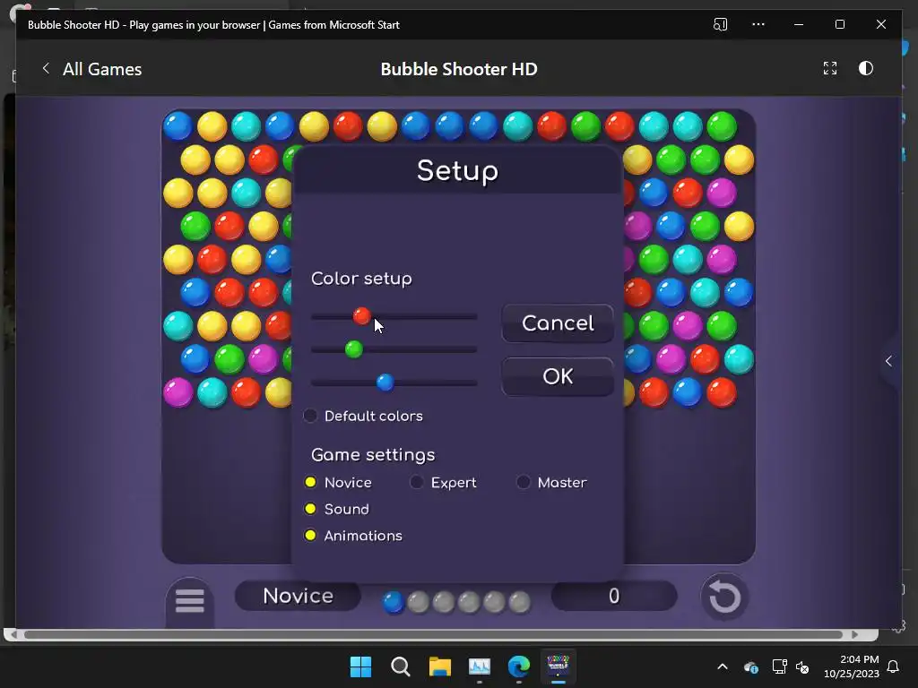
Task: Open the clock showing 2:04 PM
Action: click(x=852, y=666)
